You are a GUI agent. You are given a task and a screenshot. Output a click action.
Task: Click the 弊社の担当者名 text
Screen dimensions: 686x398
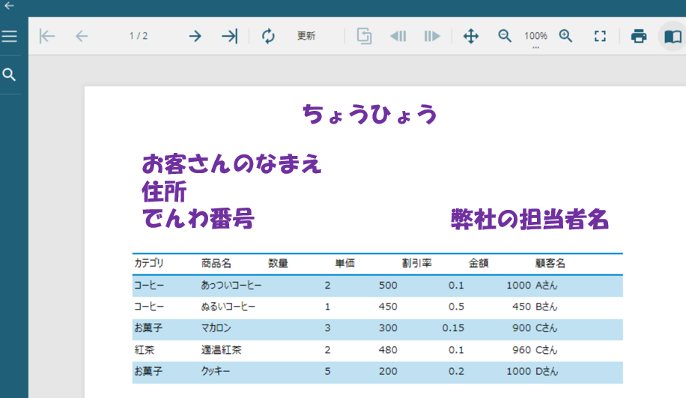(x=529, y=220)
